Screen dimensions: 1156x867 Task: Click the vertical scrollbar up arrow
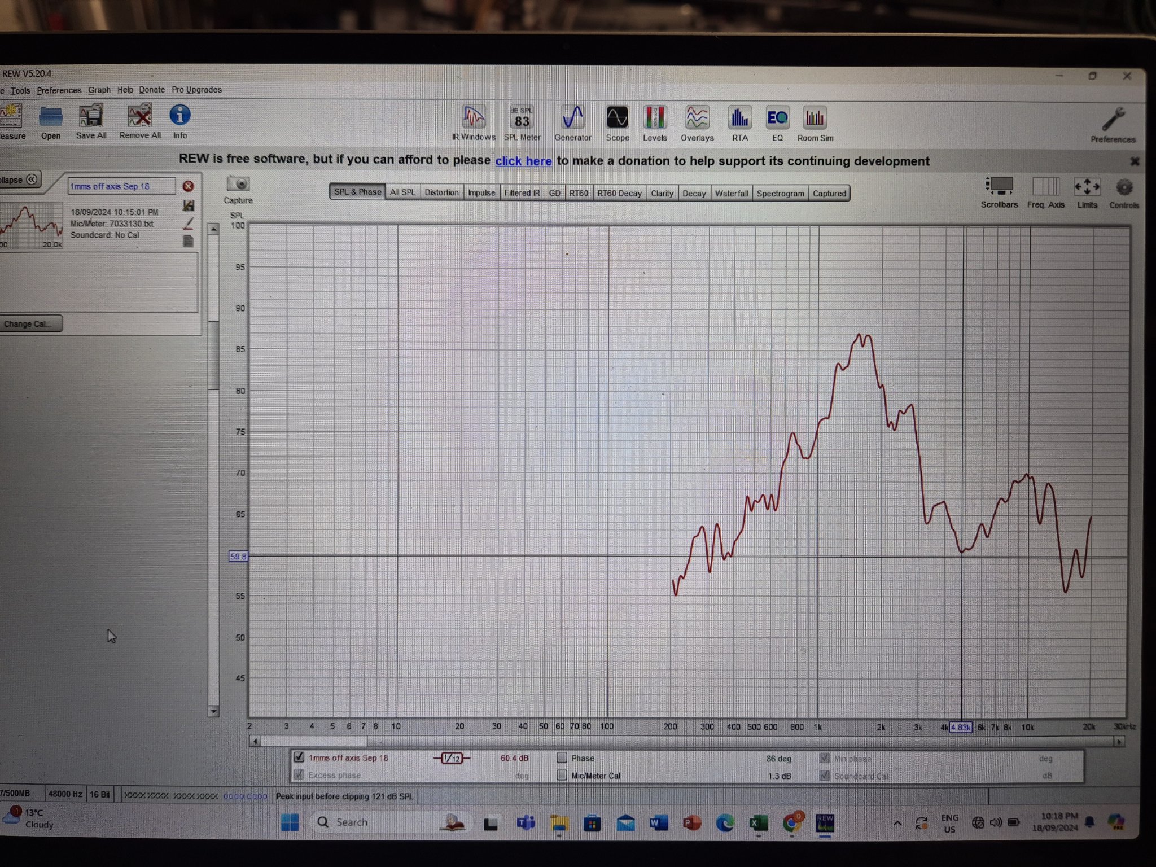coord(213,229)
